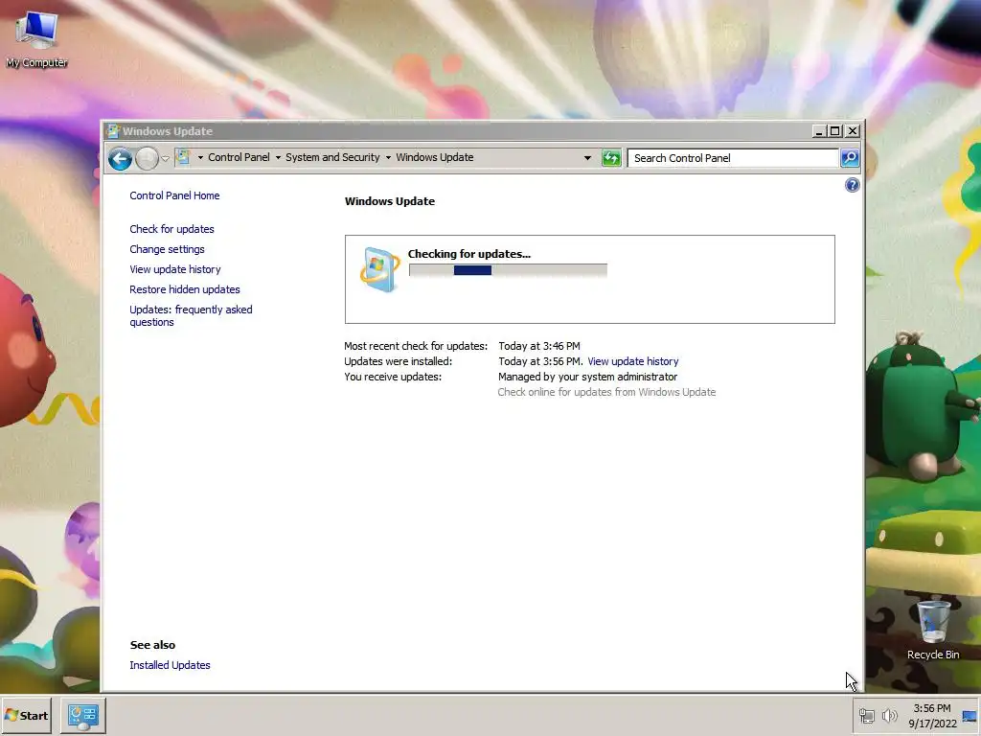Viewport: 981px width, 736px height.
Task: Click the 'Most recent check for updates:' label
Action: coord(416,346)
